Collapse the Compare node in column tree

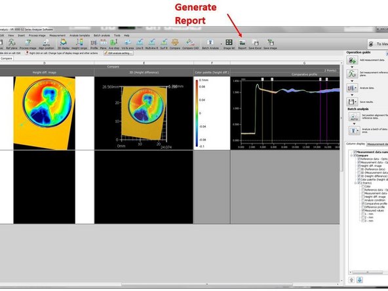pos(351,155)
